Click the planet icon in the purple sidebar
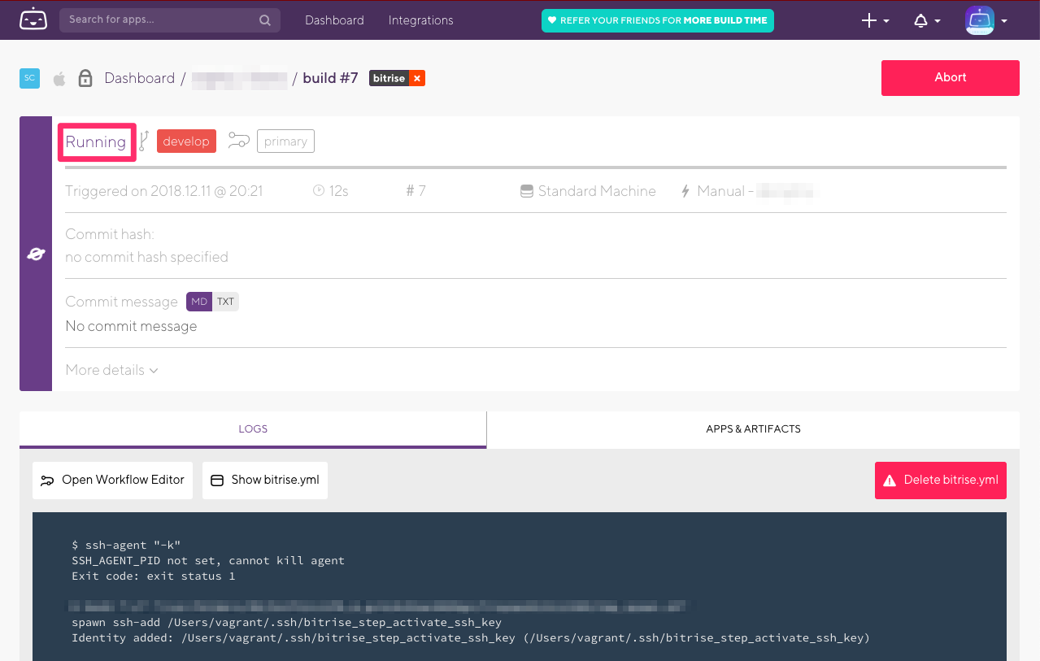The width and height of the screenshot is (1040, 661). (36, 254)
